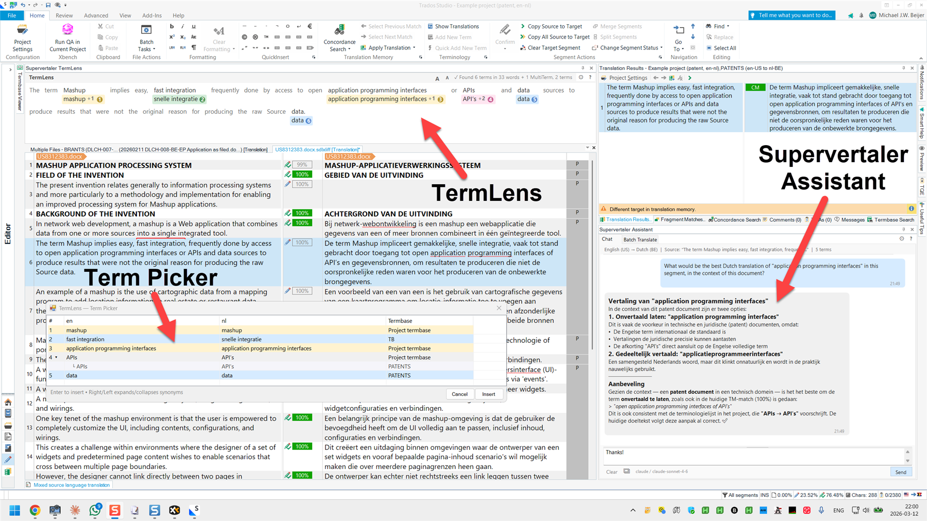
Task: Switch to the Batch Translate tab
Action: tap(640, 239)
